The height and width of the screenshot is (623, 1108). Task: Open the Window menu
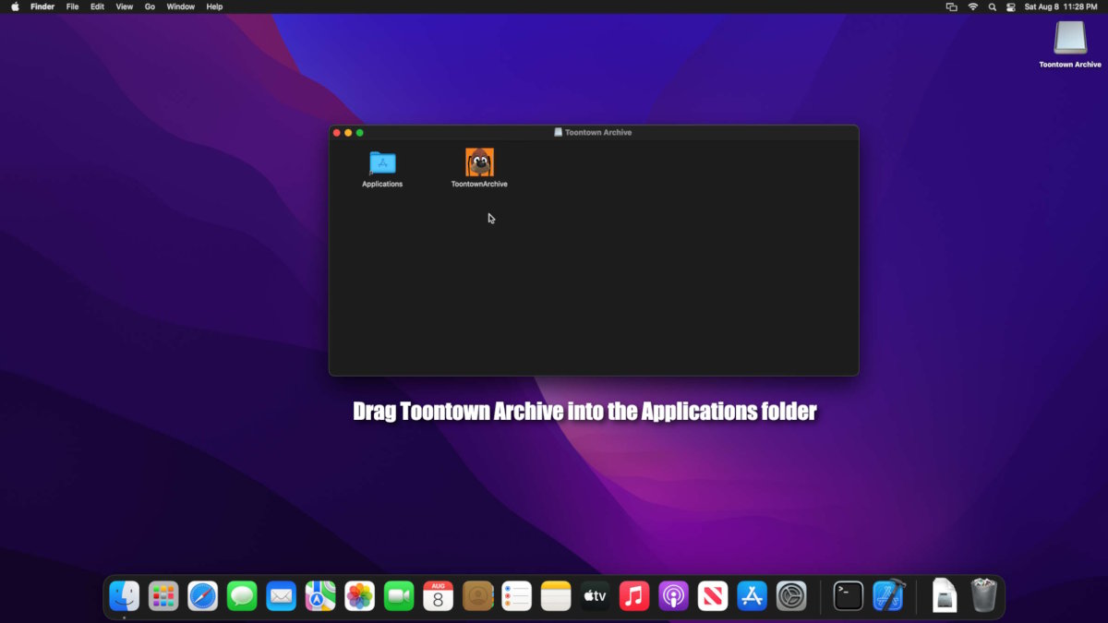pyautogui.click(x=181, y=6)
